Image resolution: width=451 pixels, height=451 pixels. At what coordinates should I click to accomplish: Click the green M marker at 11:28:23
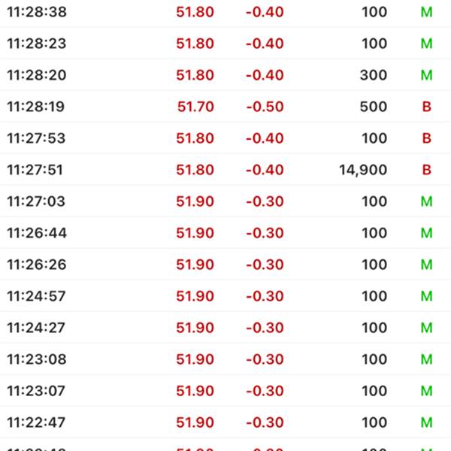pyautogui.click(x=426, y=44)
